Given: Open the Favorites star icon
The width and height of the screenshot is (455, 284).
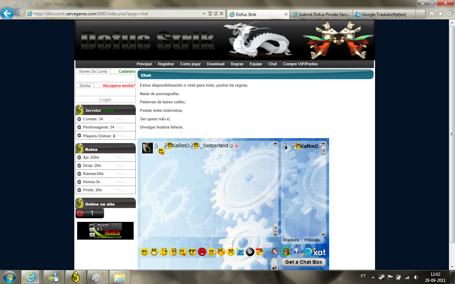Looking at the screenshot, I should (440, 14).
